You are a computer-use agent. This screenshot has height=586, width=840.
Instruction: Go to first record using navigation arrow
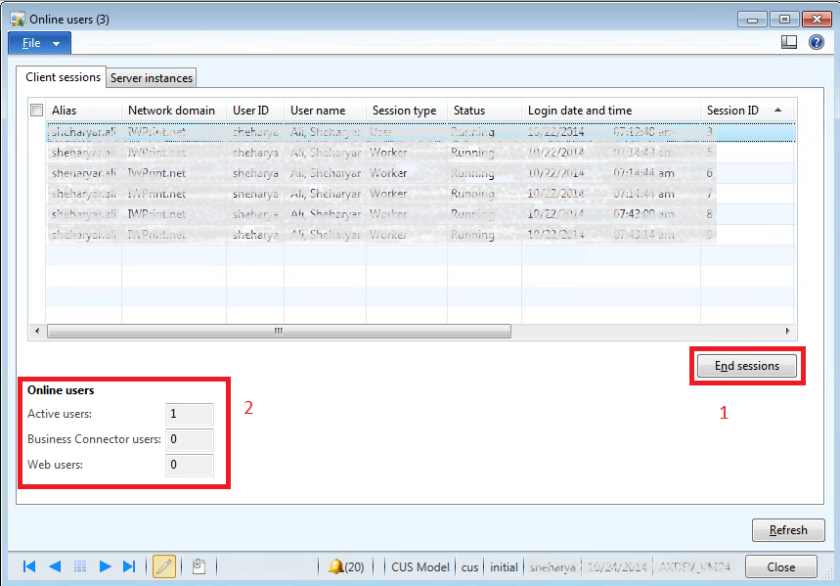pyautogui.click(x=29, y=566)
